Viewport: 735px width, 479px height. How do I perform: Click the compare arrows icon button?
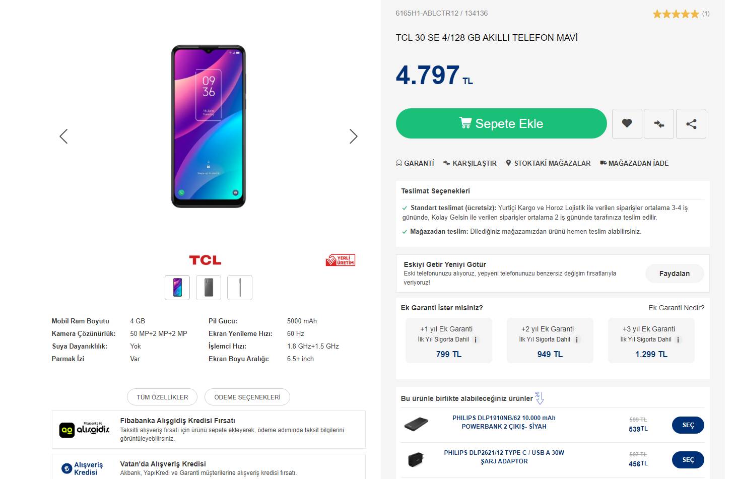(659, 123)
